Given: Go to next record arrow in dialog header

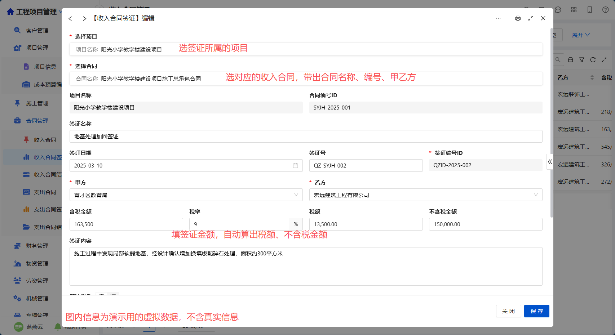Looking at the screenshot, I should 84,18.
